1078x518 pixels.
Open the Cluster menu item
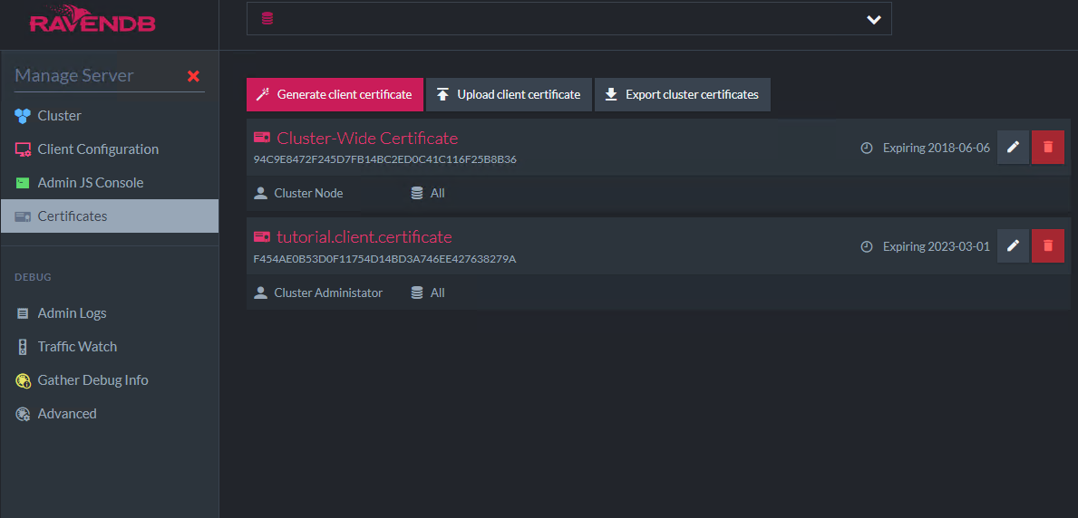click(x=110, y=115)
